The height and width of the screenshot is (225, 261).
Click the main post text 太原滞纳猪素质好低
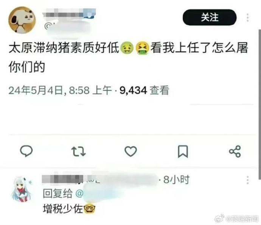[64, 48]
